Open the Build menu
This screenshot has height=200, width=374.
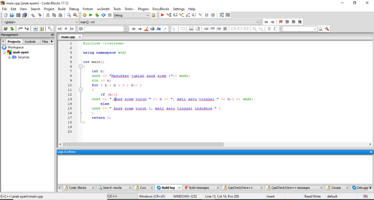click(x=61, y=9)
